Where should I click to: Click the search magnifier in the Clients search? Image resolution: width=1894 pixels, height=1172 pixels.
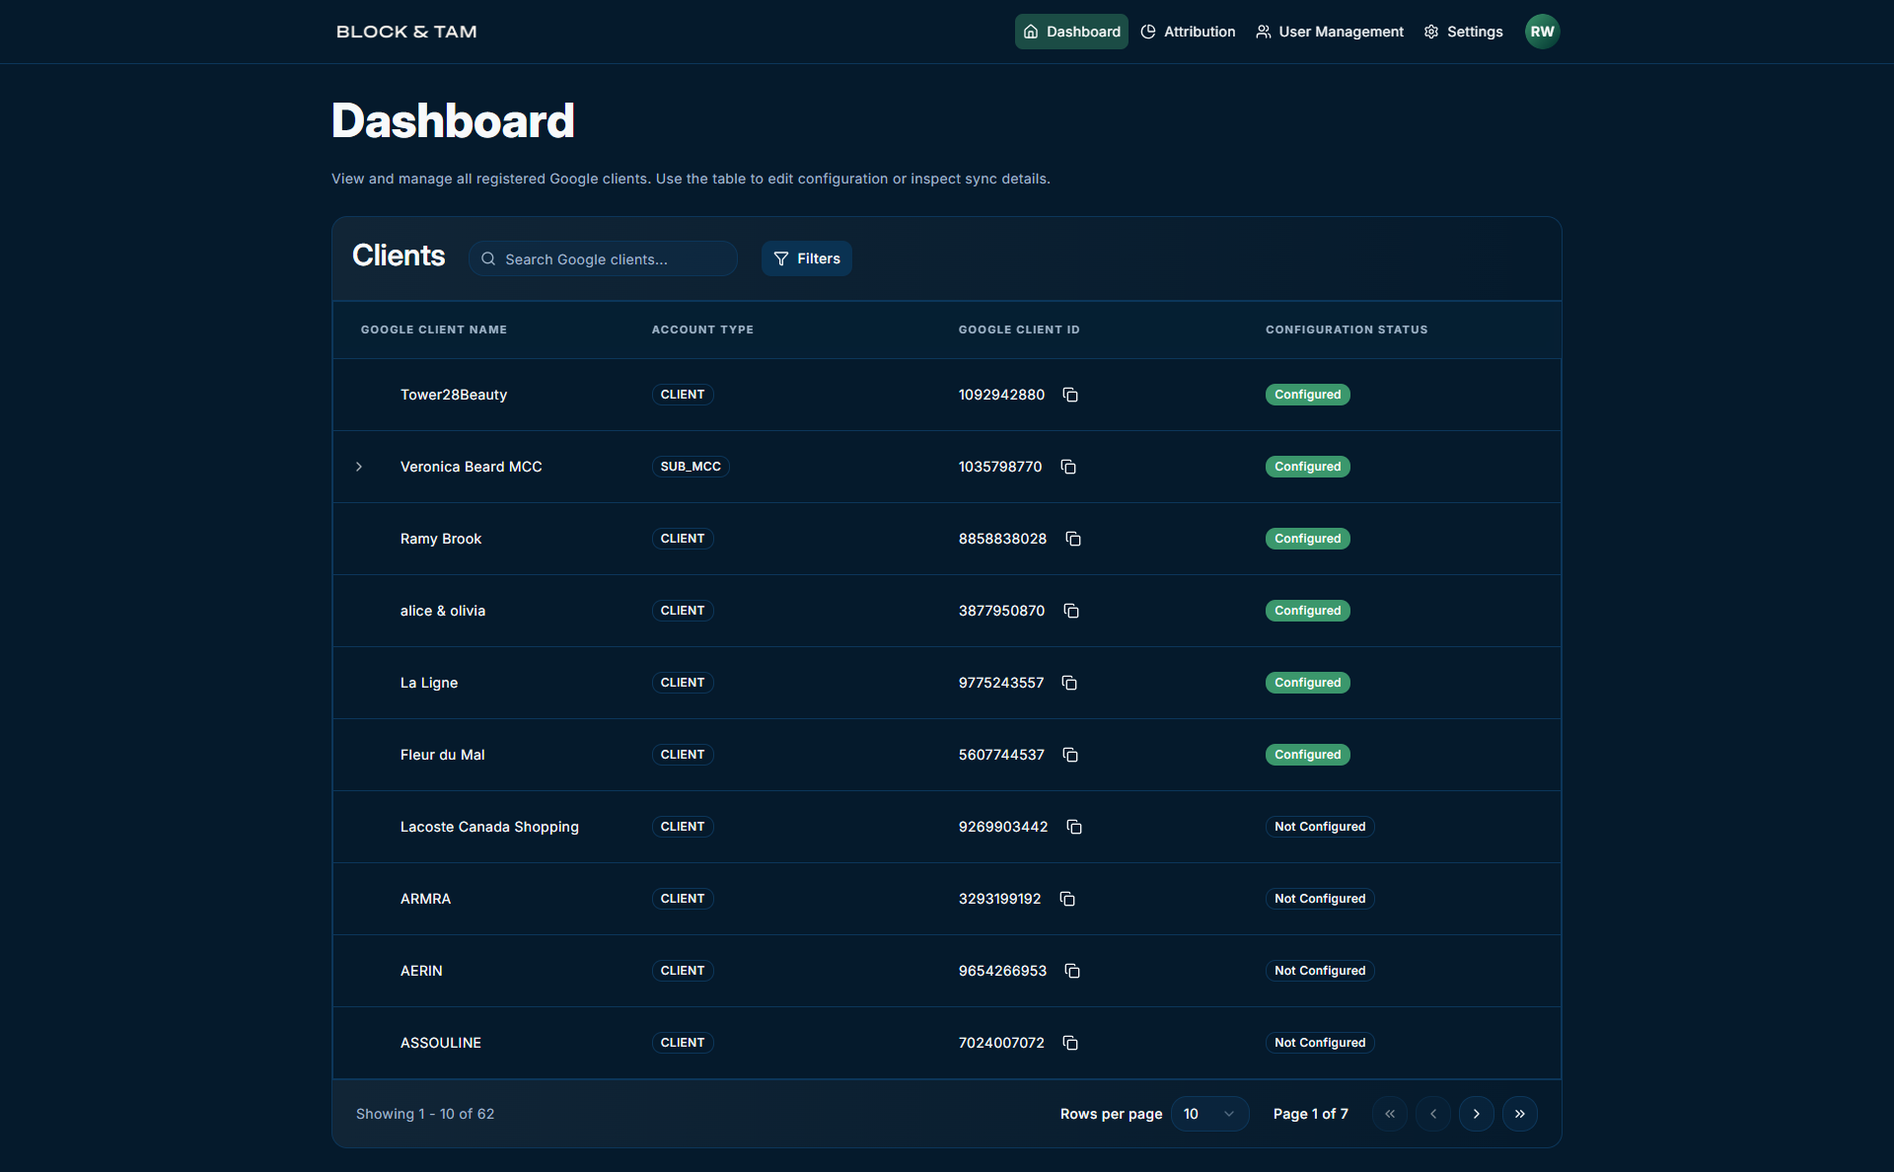[488, 258]
